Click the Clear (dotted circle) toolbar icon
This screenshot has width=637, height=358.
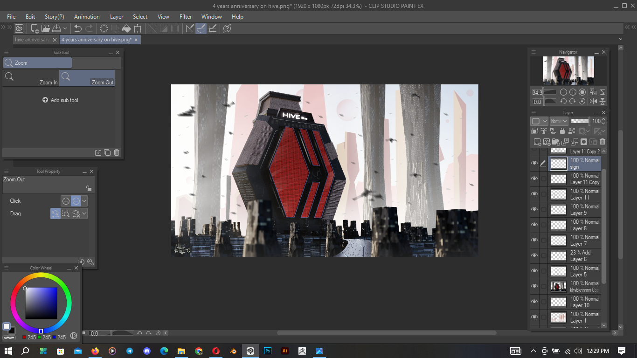point(104,28)
